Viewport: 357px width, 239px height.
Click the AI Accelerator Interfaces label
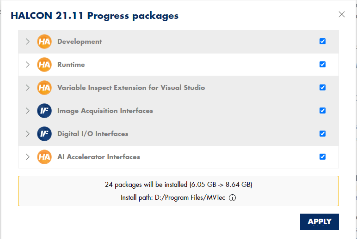pos(98,157)
